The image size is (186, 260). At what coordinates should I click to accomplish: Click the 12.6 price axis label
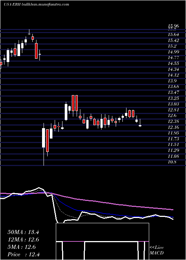(x=172, y=116)
